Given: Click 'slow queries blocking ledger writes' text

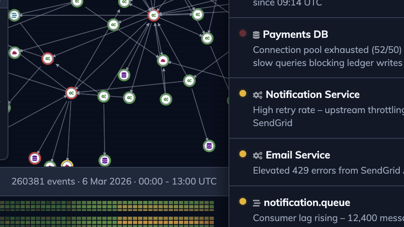Looking at the screenshot, I should 327,63.
